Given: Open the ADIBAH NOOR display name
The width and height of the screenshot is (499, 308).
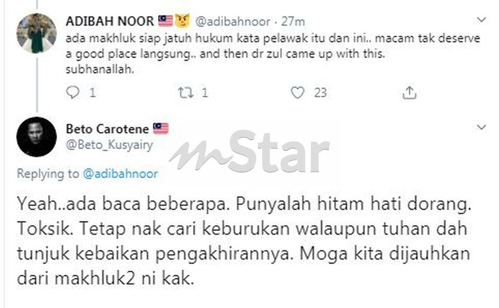Looking at the screenshot, I should click(110, 21).
